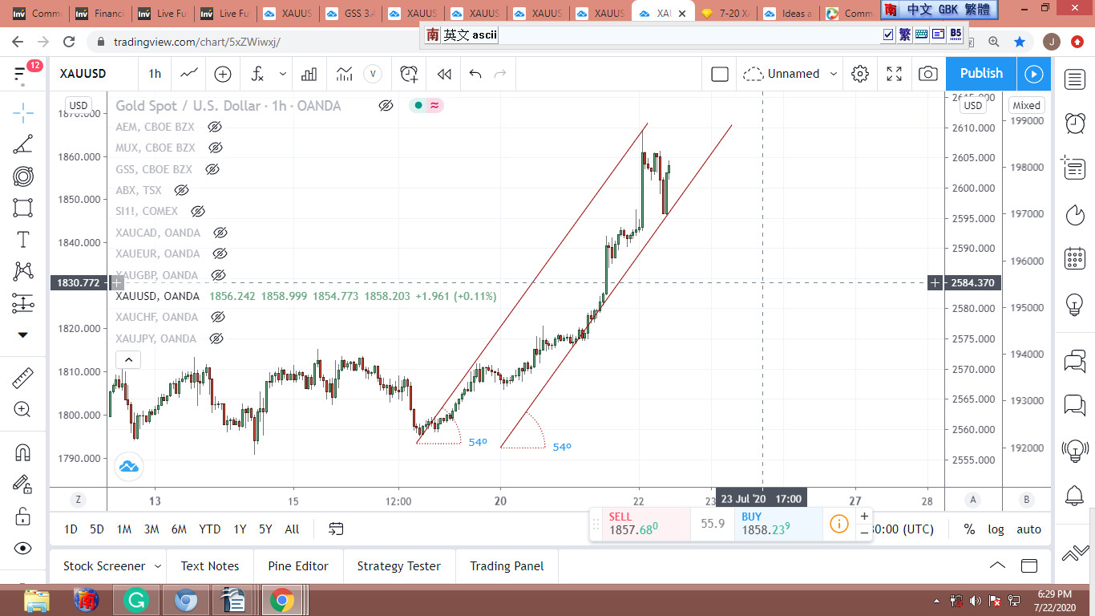Activate the Zoom In tool
Screen dimensions: 1095x616
23,410
